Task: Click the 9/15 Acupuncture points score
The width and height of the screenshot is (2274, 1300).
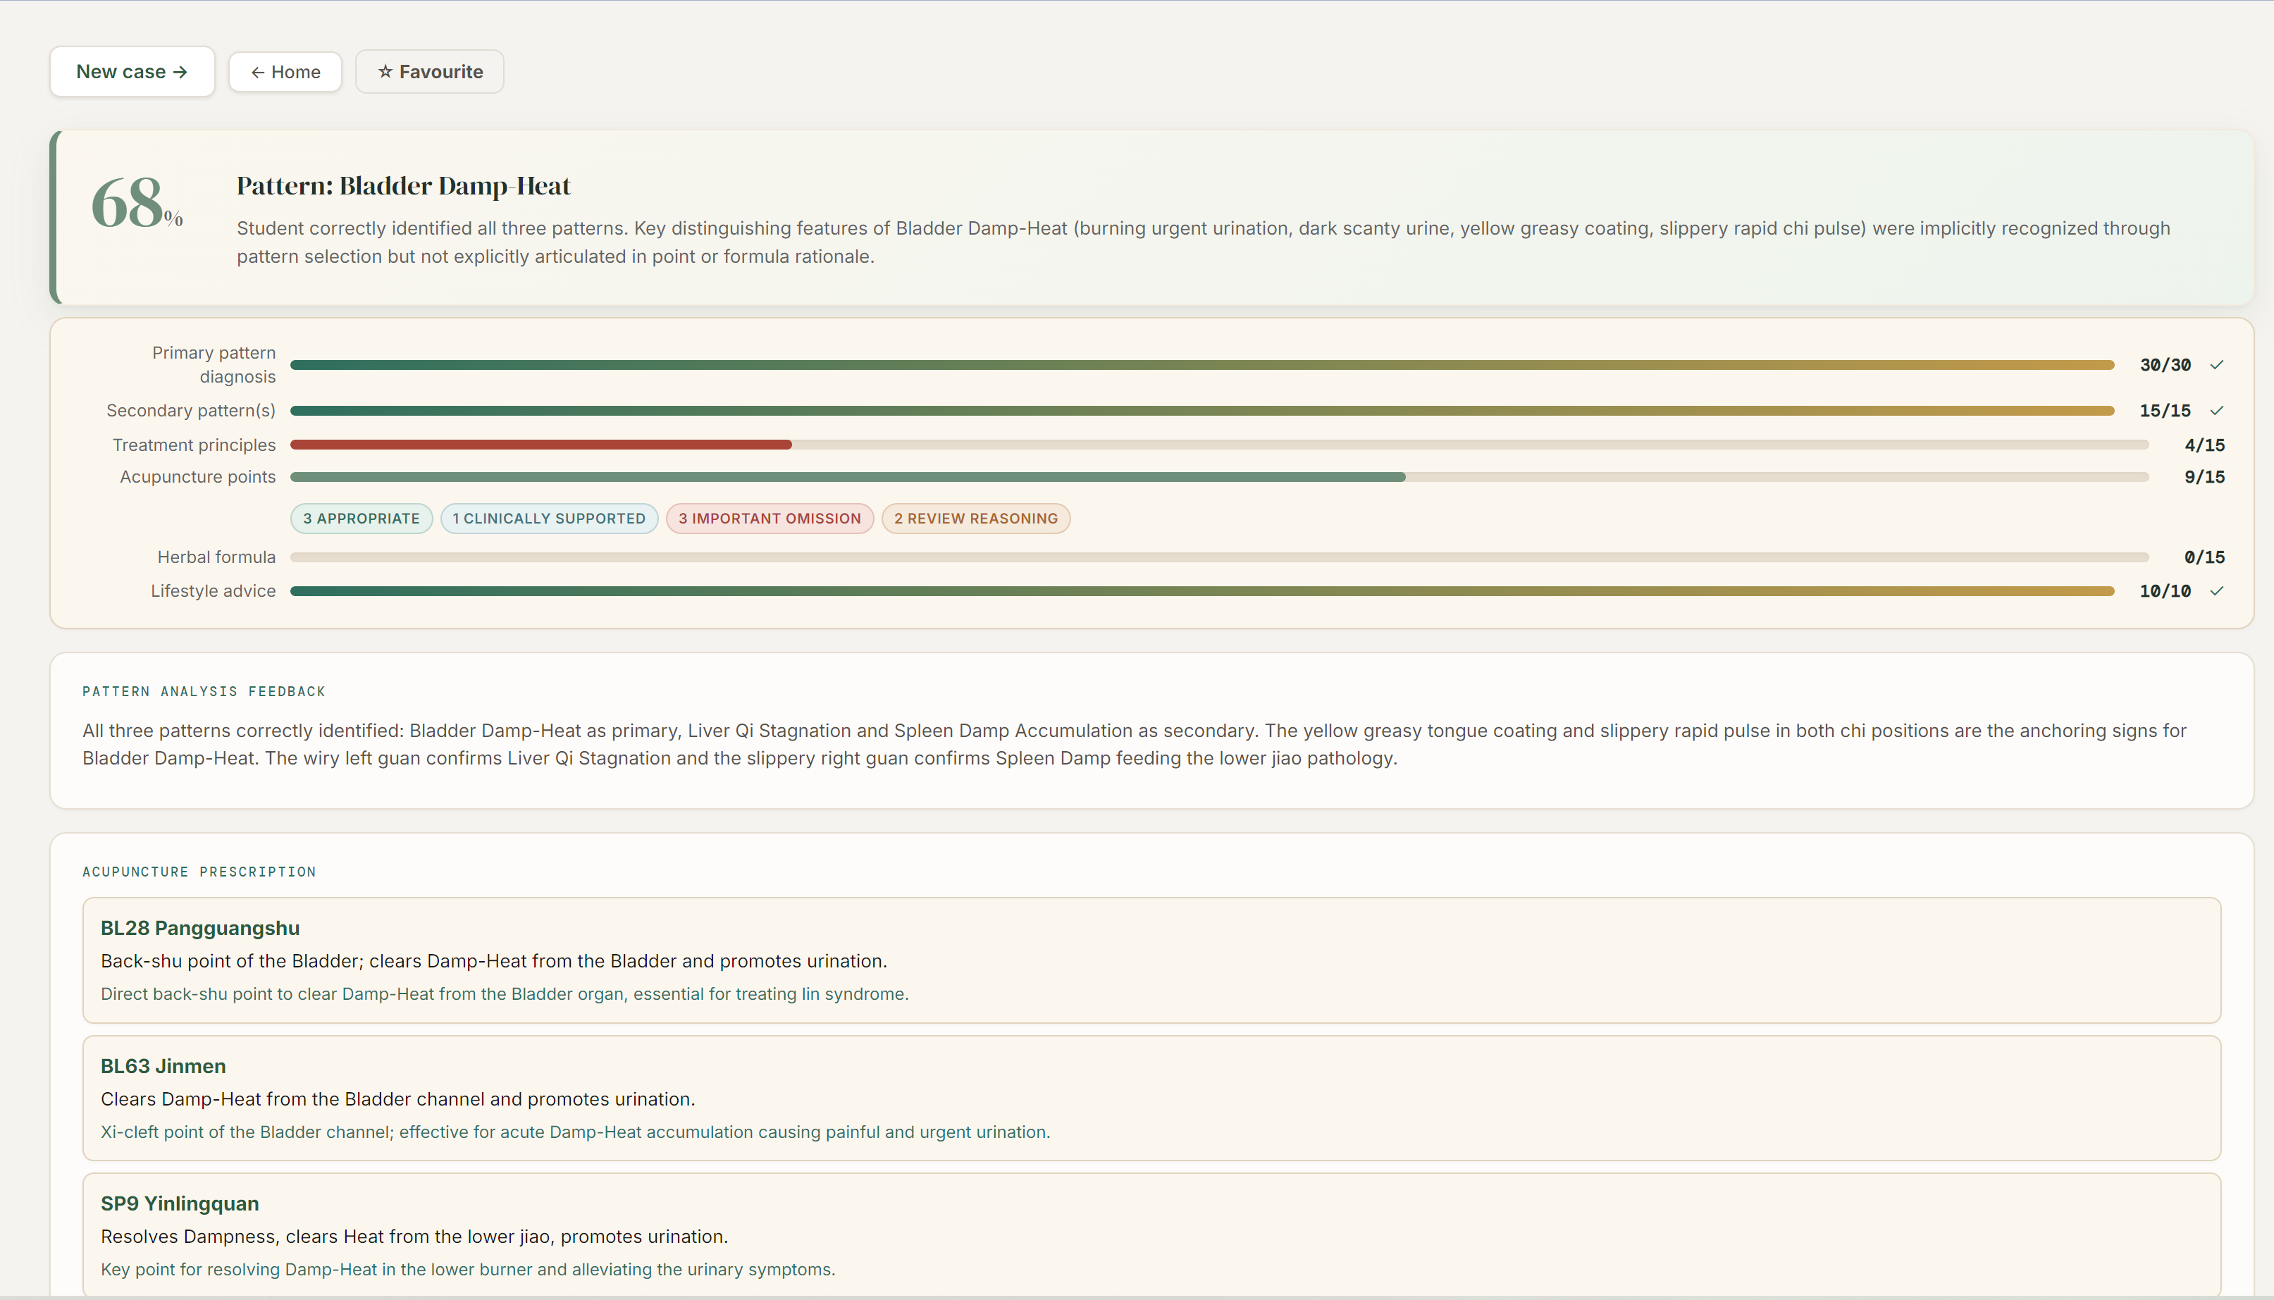Action: (x=2204, y=477)
